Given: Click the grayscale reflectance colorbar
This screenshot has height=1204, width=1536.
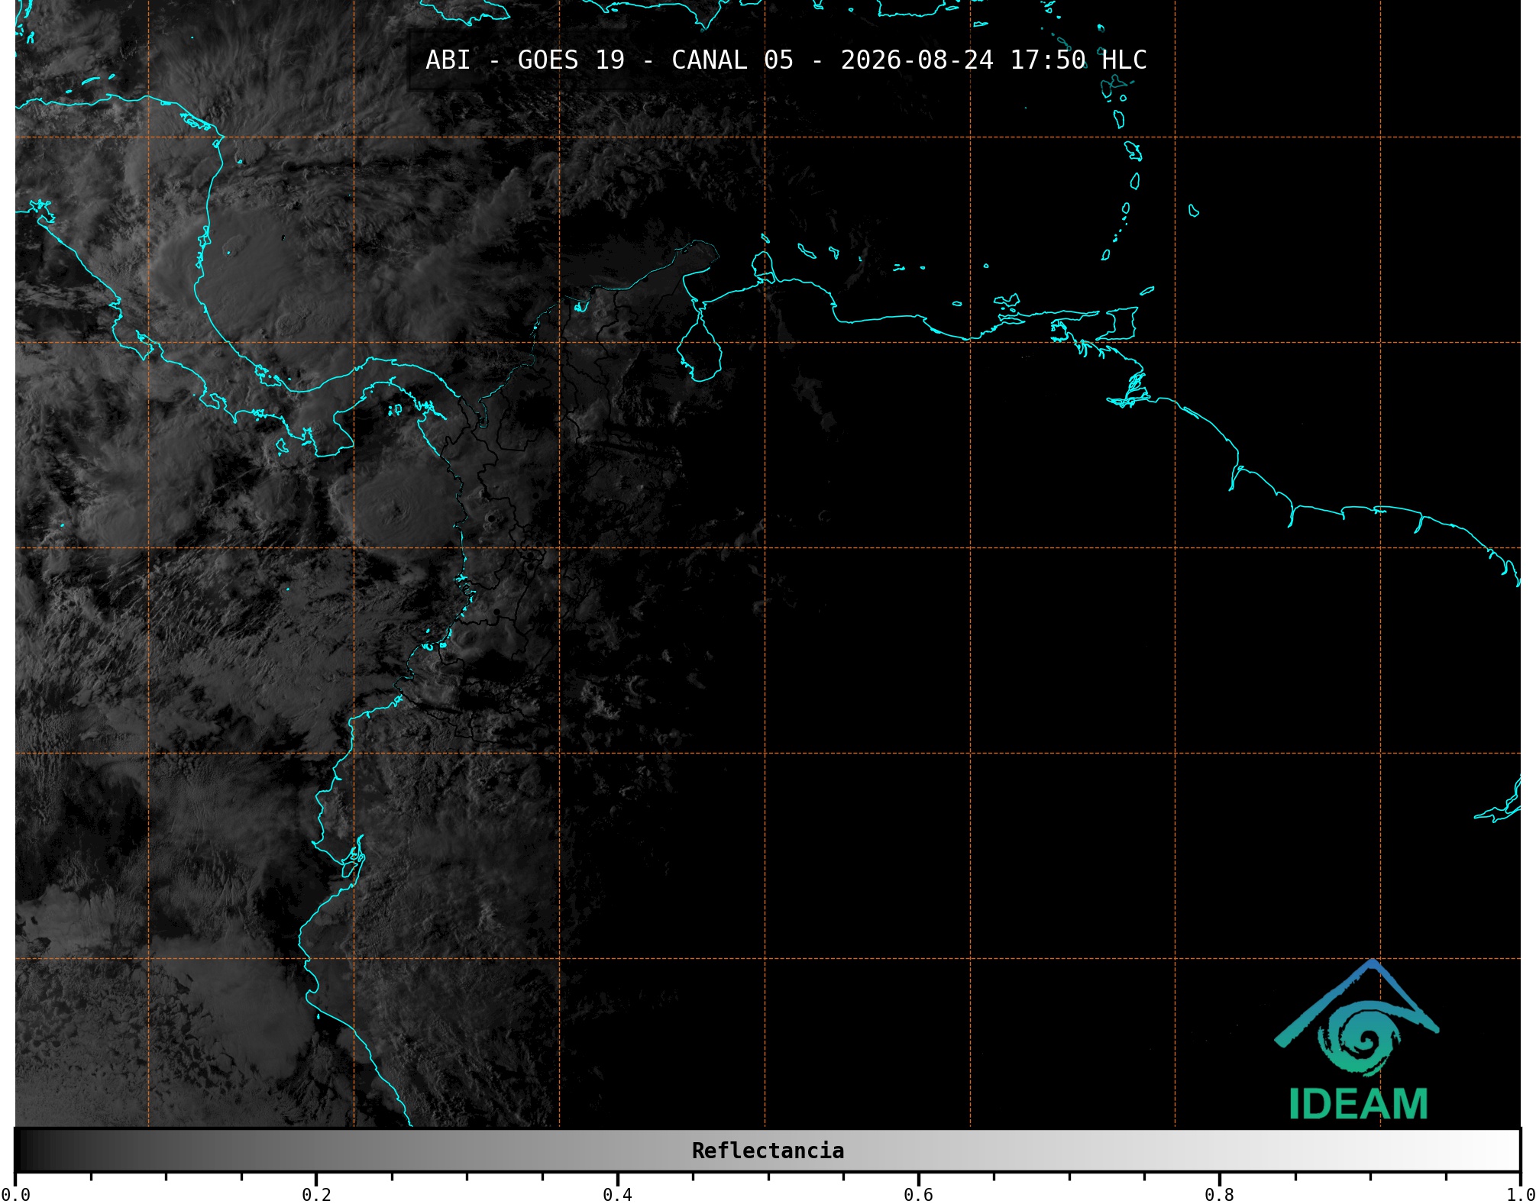Looking at the screenshot, I should [768, 1150].
